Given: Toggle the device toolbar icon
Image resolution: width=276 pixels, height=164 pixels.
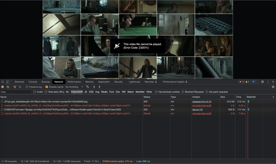Looking at the screenshot, I should pos(8,82).
